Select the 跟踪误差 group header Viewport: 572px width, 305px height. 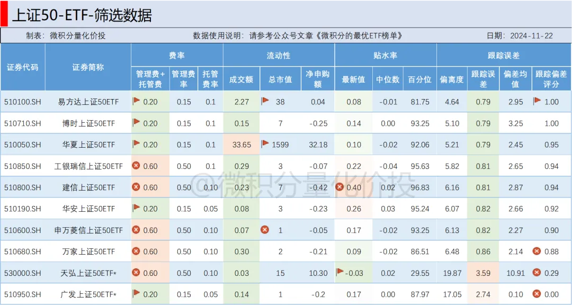pos(504,55)
